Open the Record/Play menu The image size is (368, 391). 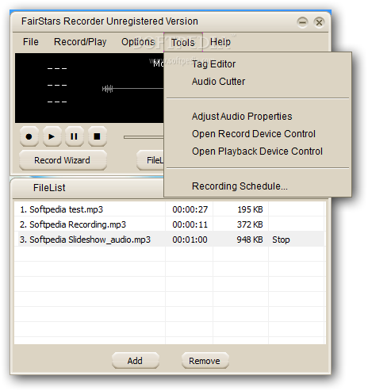(x=80, y=42)
